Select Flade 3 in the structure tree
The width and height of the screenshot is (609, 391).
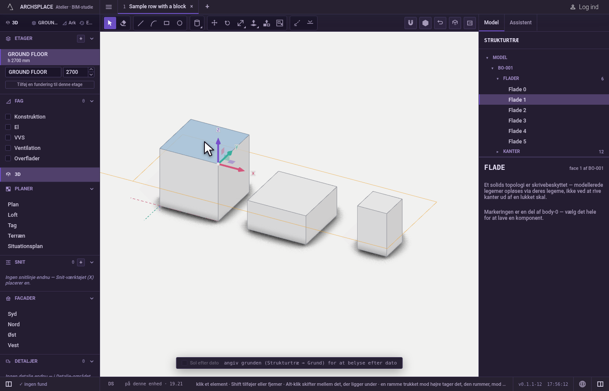(x=544, y=121)
